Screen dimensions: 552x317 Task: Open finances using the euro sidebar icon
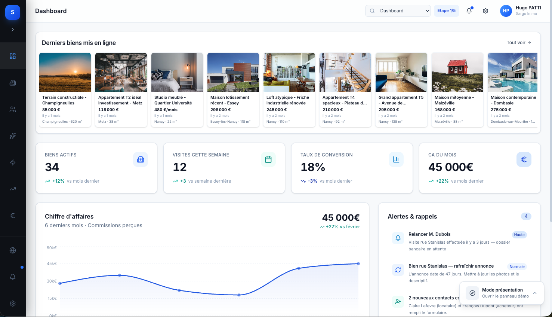pyautogui.click(x=13, y=215)
